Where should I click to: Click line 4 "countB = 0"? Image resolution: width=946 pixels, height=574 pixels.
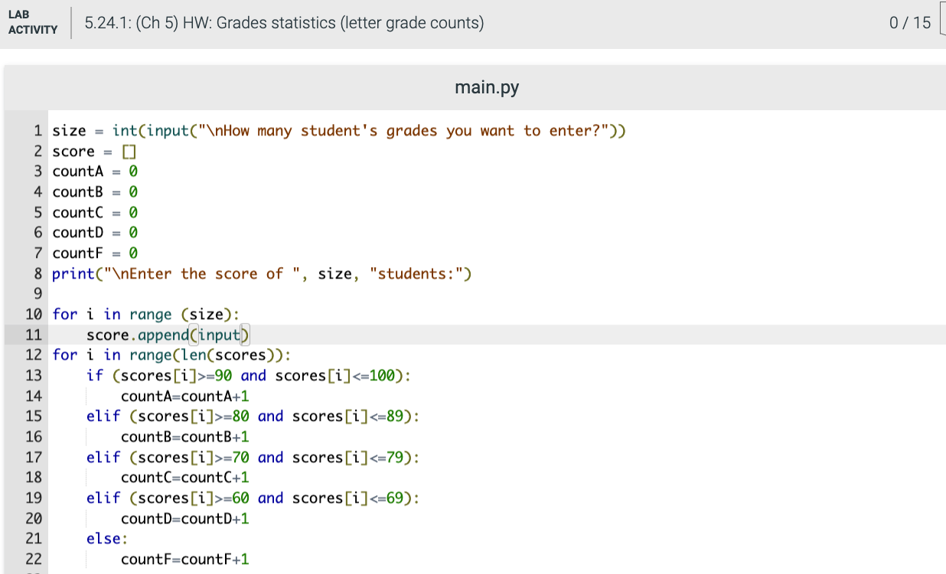click(95, 192)
